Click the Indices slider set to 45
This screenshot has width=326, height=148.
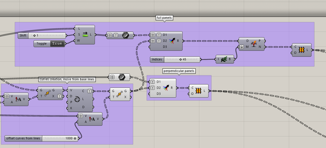pyautogui.click(x=182, y=60)
